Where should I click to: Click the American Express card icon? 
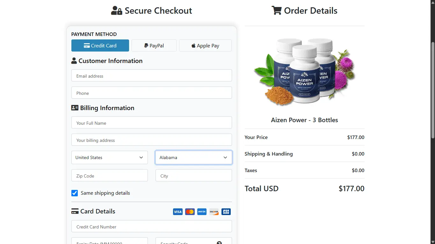point(202,212)
